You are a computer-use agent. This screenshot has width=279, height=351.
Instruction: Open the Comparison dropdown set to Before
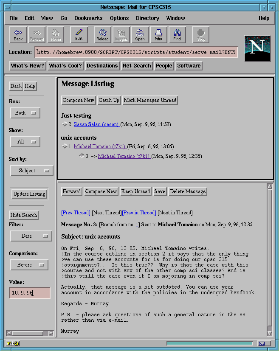(29, 265)
